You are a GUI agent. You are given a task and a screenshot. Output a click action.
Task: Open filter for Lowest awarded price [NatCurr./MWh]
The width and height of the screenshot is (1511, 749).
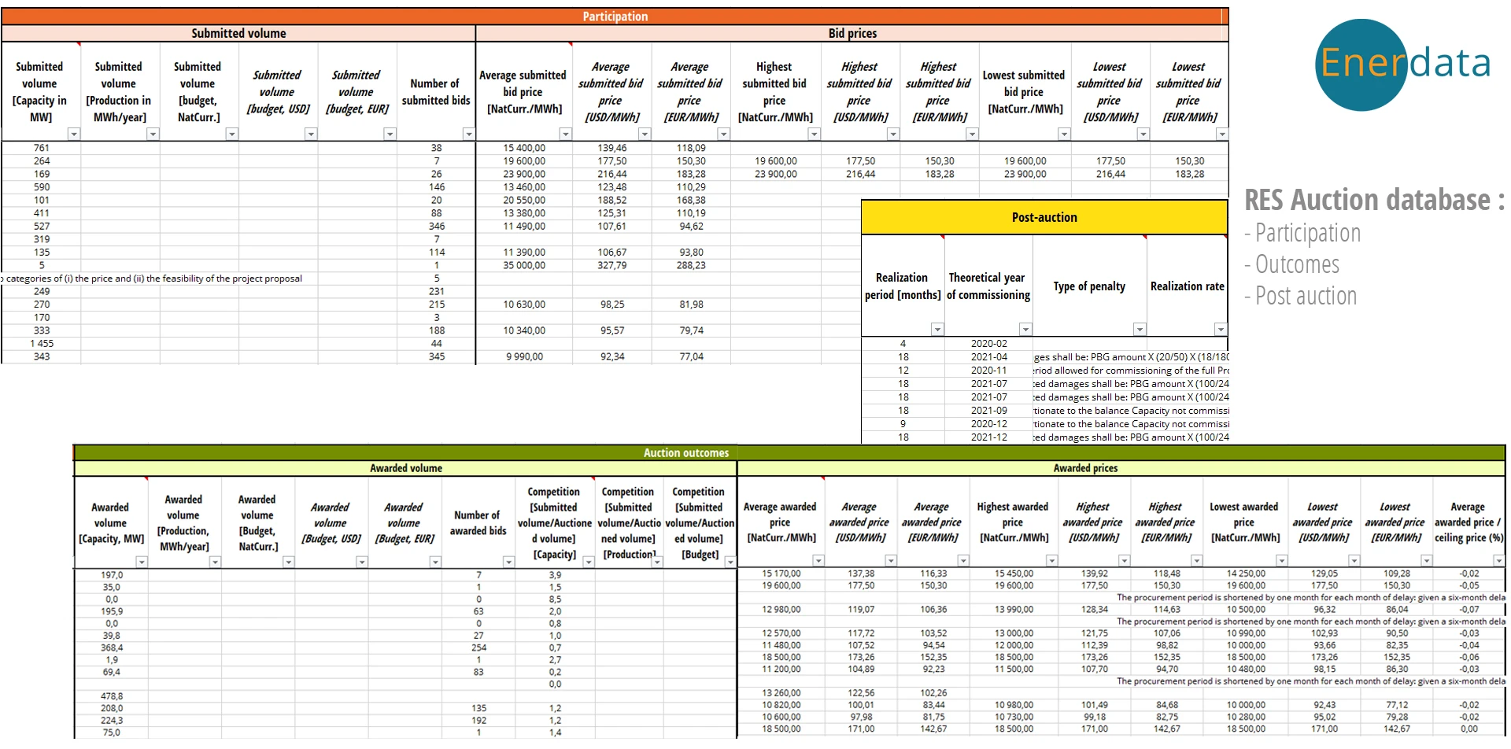pos(1281,560)
